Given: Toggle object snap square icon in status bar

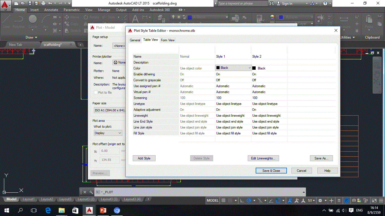Looking at the screenshot, I should click(278, 201).
